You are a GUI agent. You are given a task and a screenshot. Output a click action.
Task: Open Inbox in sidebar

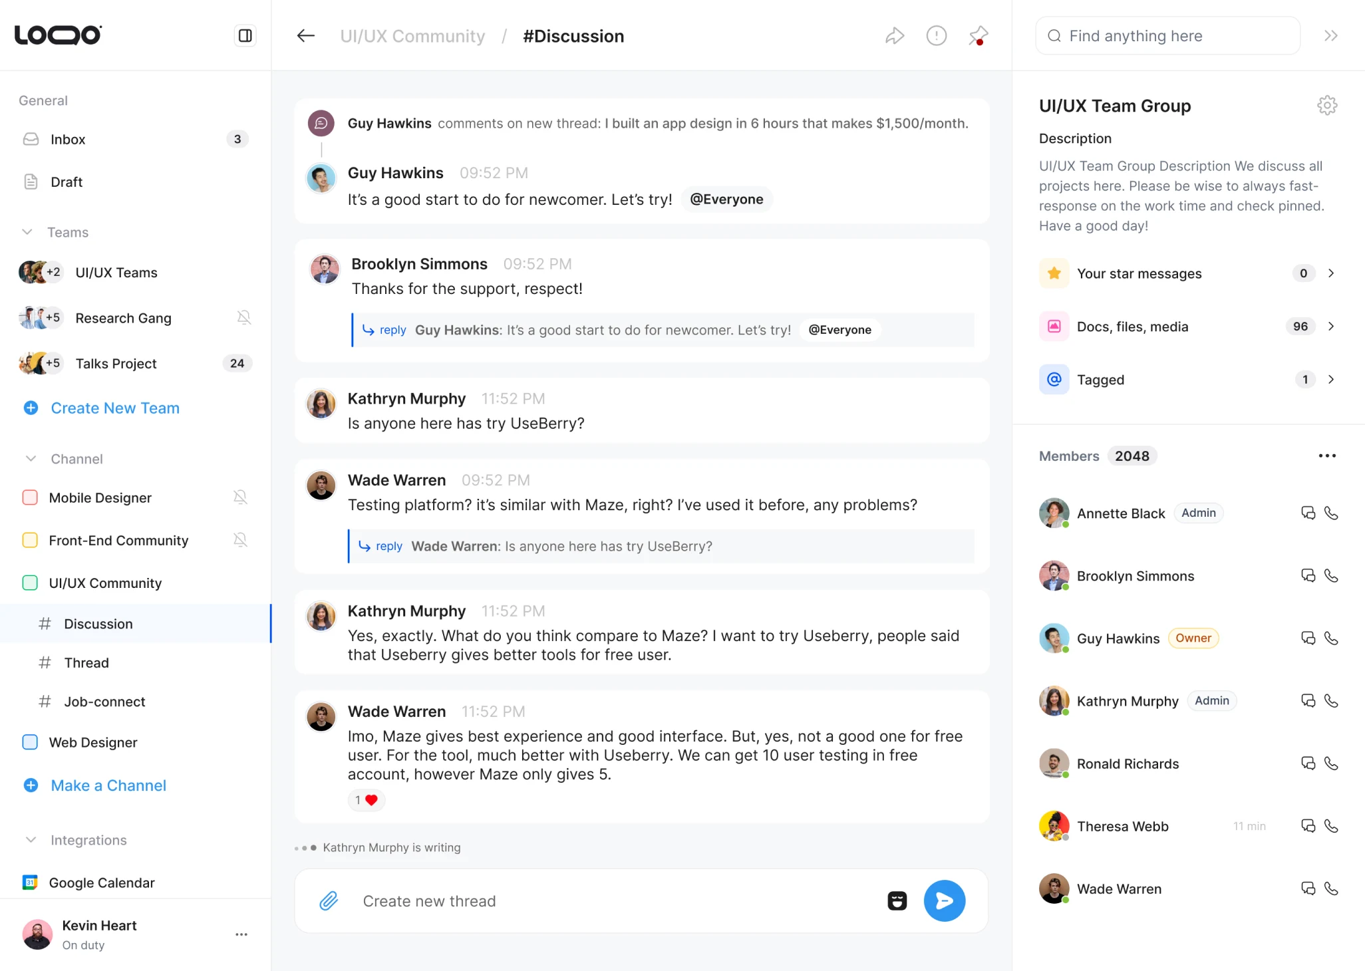click(68, 139)
